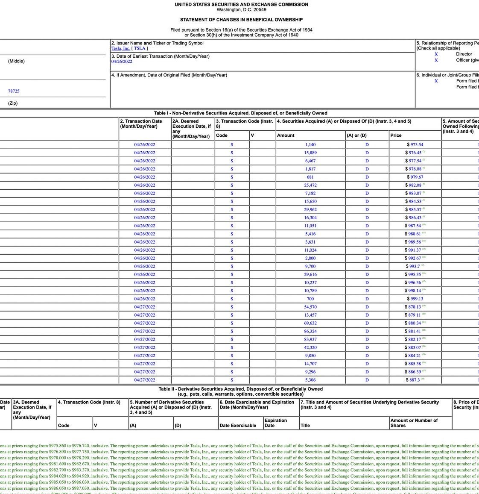Click the price $881.41
The height and width of the screenshot is (494, 479).
coord(413,332)
